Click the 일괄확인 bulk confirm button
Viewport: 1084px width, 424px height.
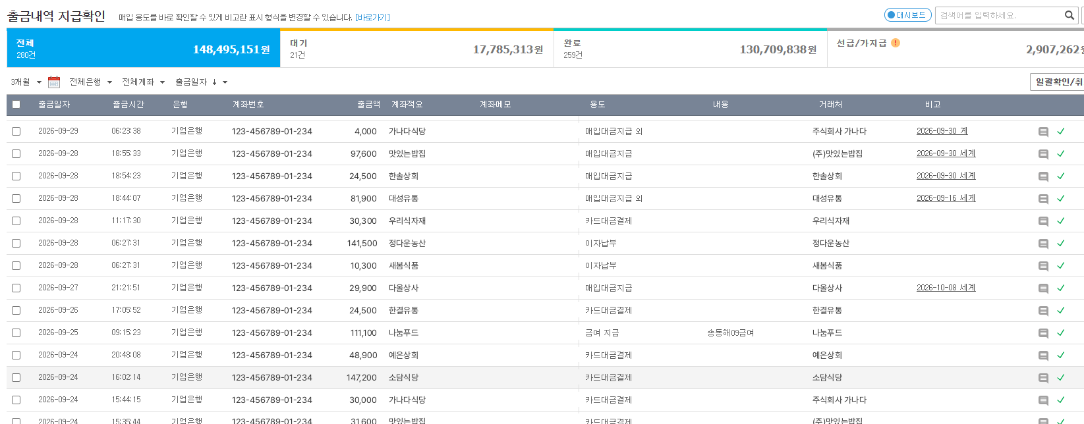[x=1057, y=82]
